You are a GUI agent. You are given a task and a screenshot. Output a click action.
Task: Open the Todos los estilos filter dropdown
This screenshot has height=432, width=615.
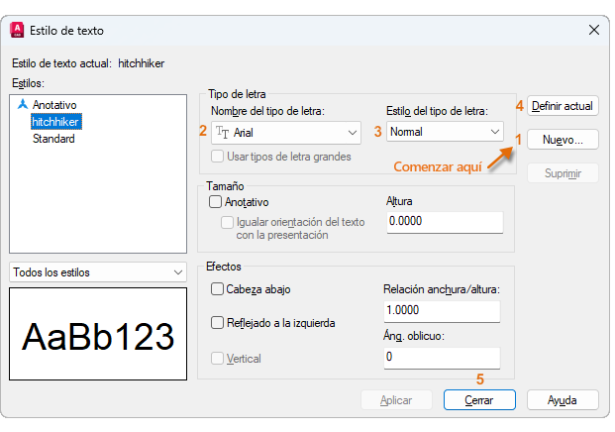coord(178,271)
